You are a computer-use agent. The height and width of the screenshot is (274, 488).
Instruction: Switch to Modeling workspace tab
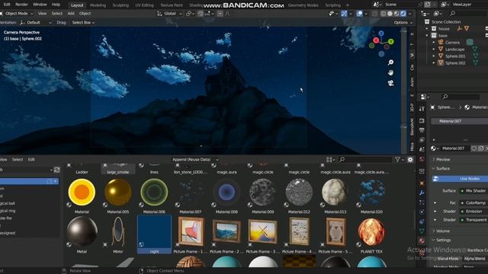pos(98,5)
